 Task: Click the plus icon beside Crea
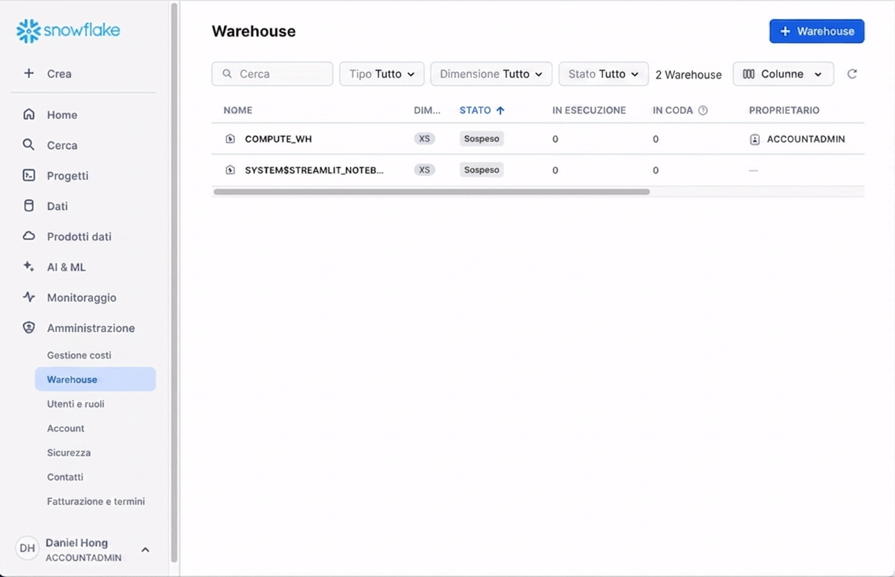tap(28, 73)
